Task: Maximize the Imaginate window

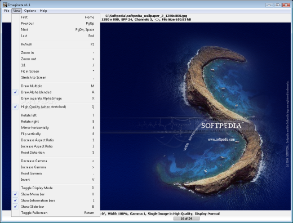Action: click(278, 5)
